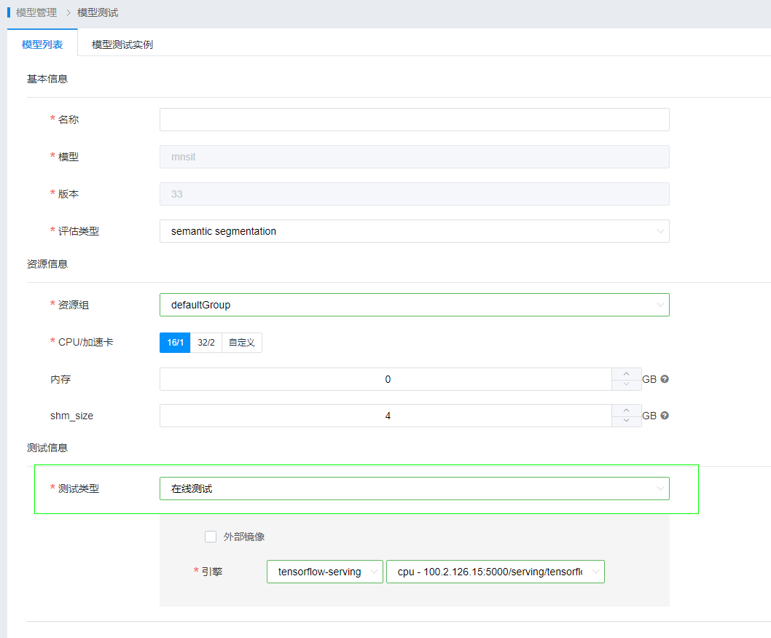This screenshot has height=638, width=771.
Task: Expand the cpu image address dropdown
Action: 496,572
